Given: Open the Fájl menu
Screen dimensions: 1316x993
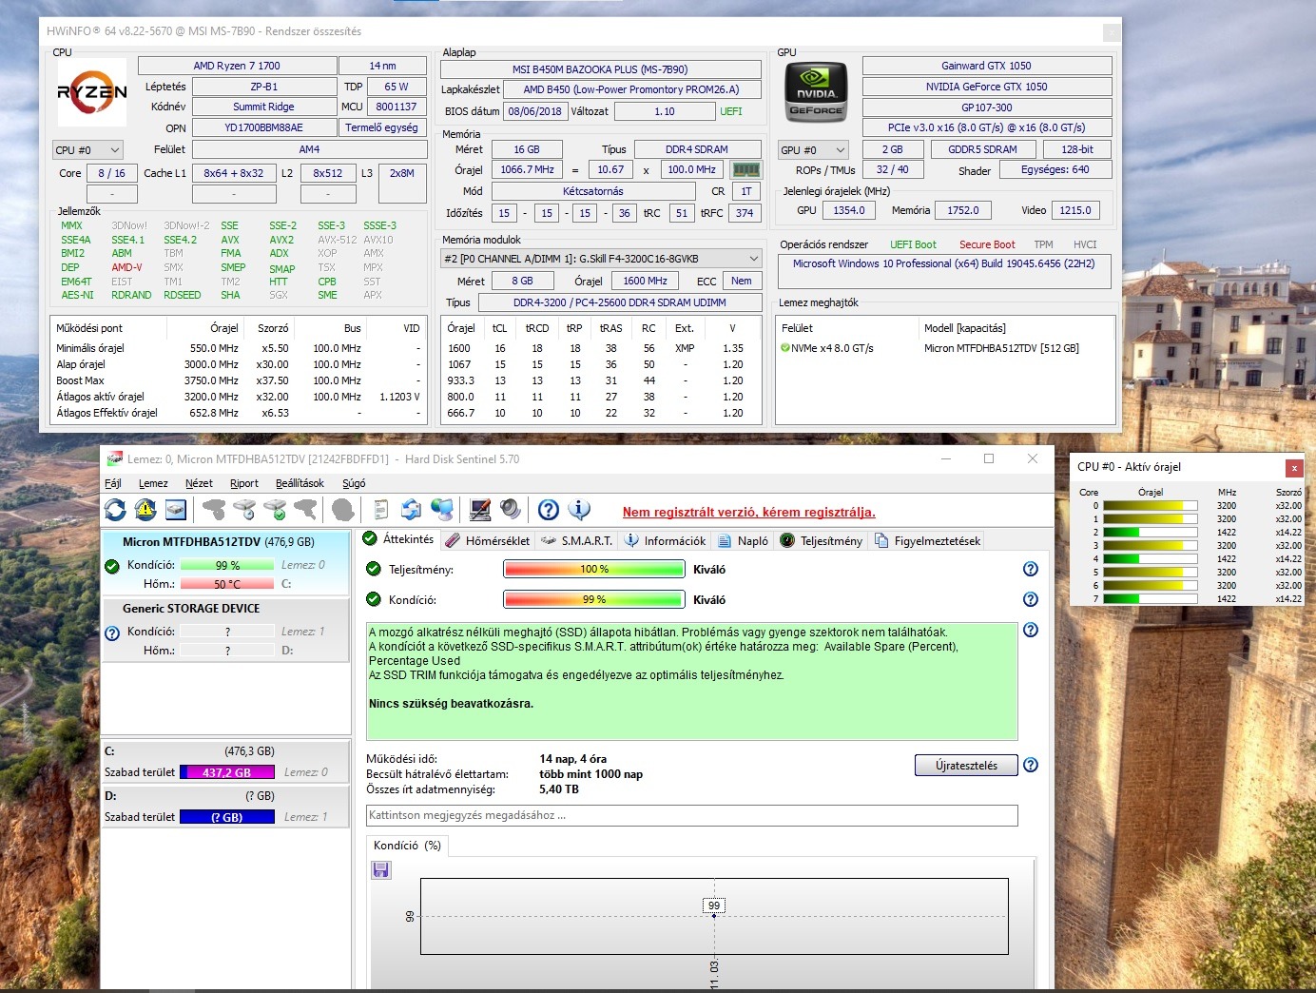Looking at the screenshot, I should click(x=113, y=483).
